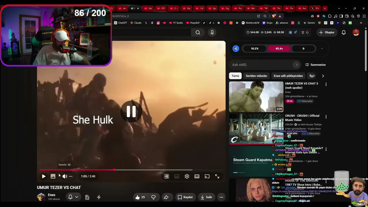
Task: Open more actions menu beside İndir
Action: click(x=221, y=197)
